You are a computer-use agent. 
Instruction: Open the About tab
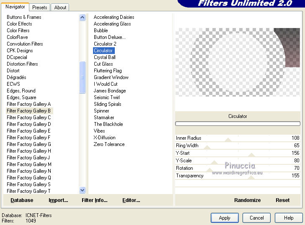pyautogui.click(x=60, y=8)
